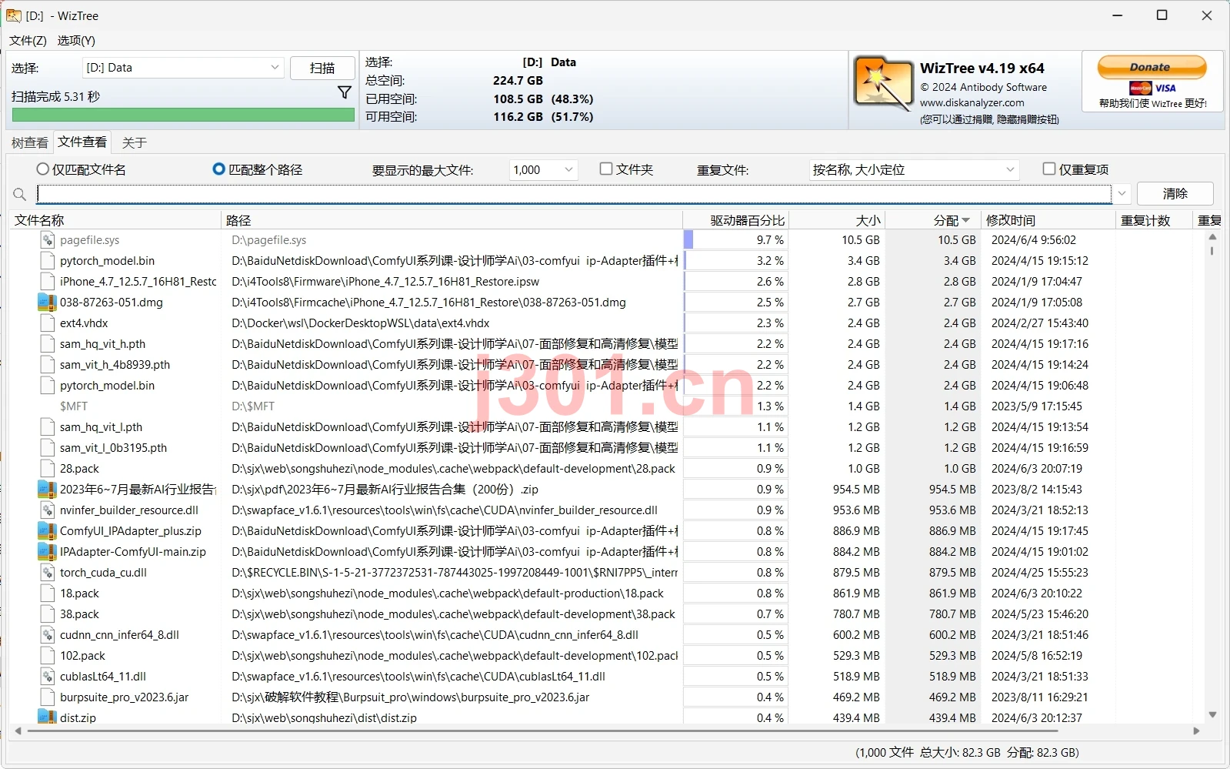Click the sam_vit_h_4b8939.pth file icon

pos(47,365)
